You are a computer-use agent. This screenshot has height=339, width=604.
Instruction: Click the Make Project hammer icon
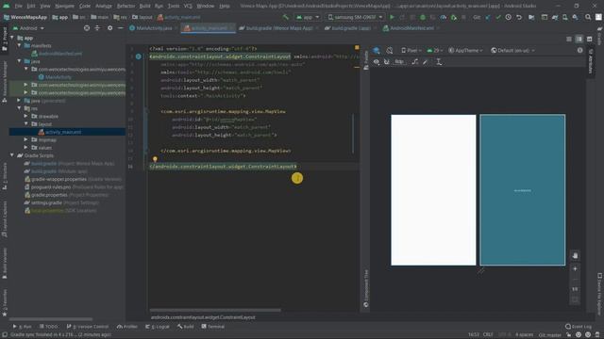(x=285, y=17)
